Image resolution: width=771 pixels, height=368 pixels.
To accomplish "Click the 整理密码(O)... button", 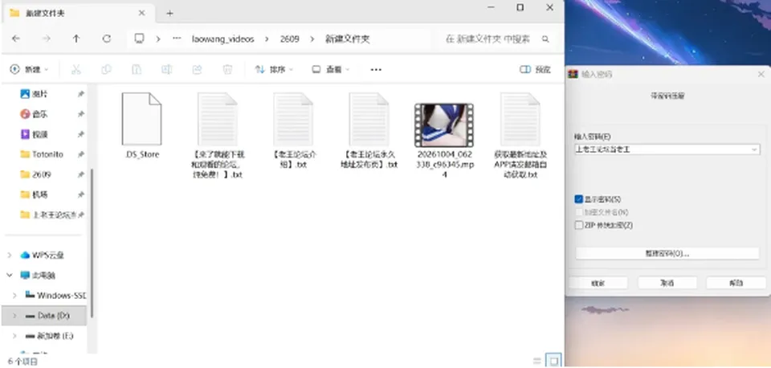I will pos(667,253).
